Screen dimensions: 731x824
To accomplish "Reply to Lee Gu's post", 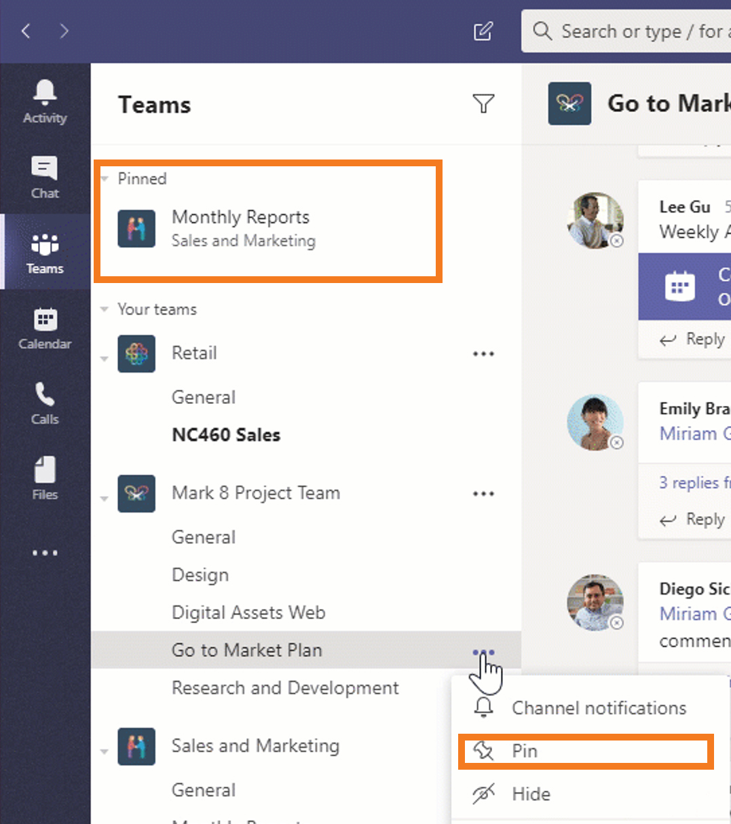I will 692,339.
